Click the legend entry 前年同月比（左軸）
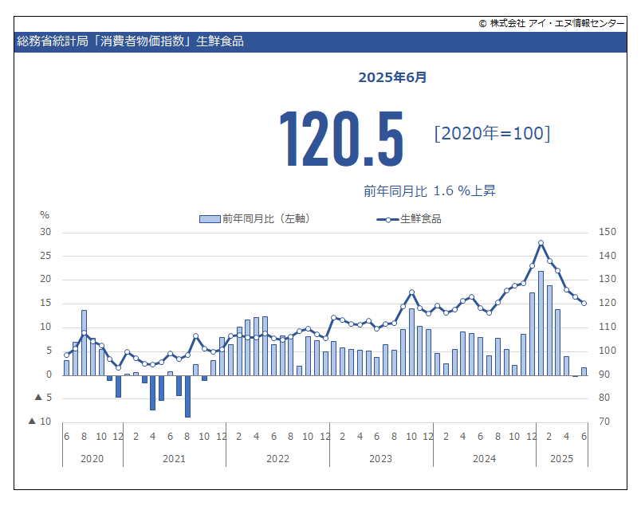Screen dimensions: 641x506 [254, 218]
